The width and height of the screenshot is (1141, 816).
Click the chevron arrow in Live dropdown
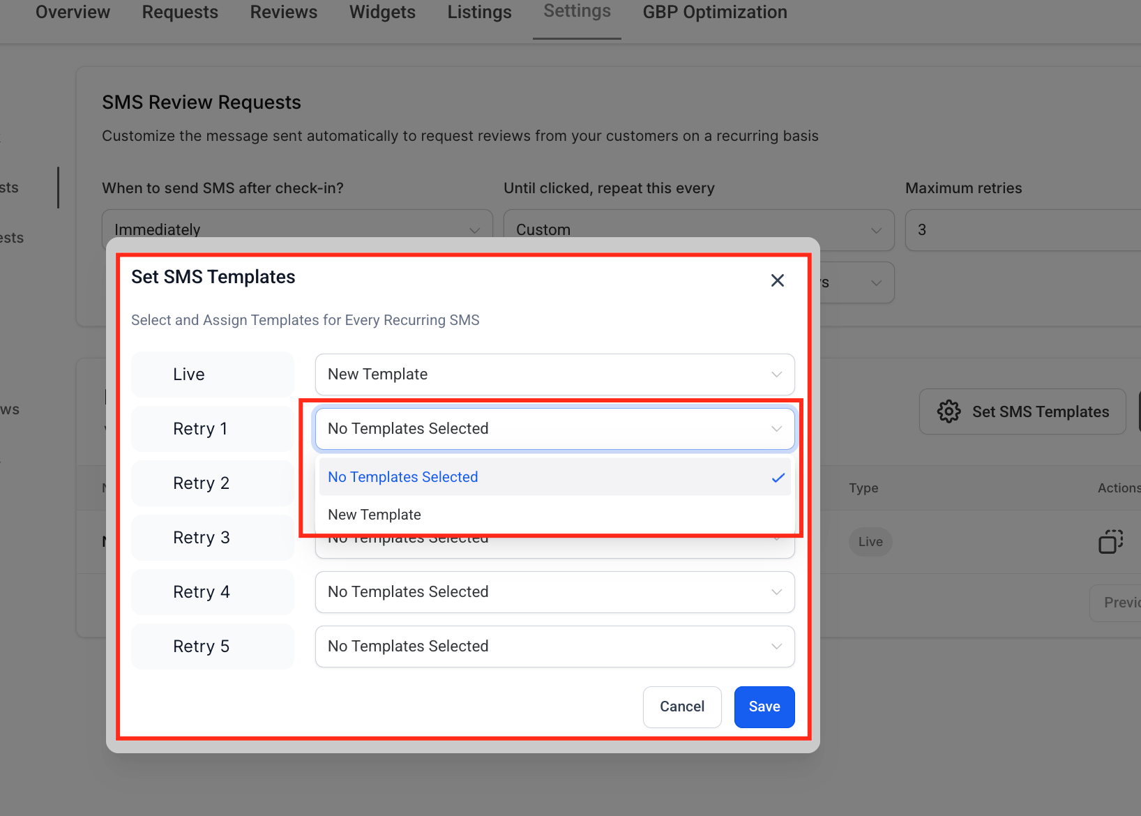point(777,375)
